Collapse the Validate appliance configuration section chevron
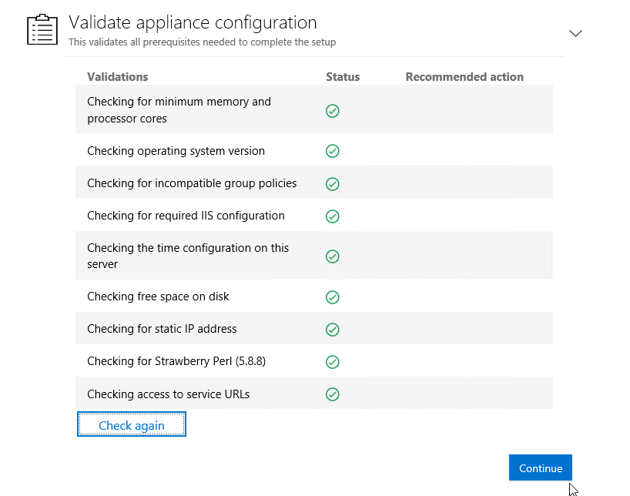Viewport: 630px width, 496px height. (x=575, y=33)
